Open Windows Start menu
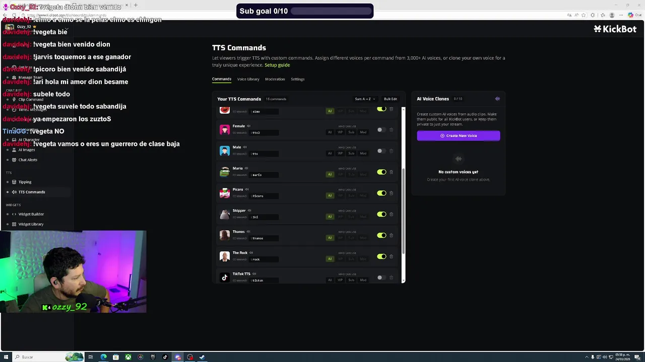 point(6,357)
